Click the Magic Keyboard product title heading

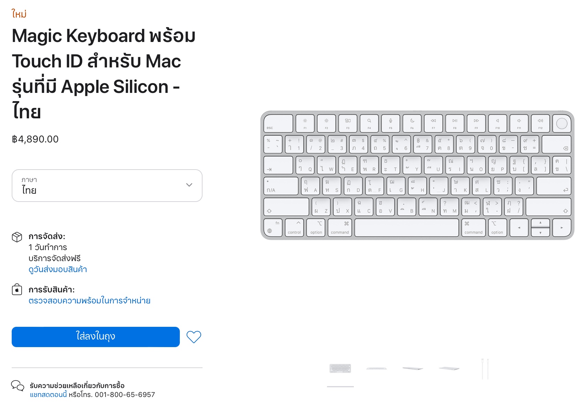104,74
